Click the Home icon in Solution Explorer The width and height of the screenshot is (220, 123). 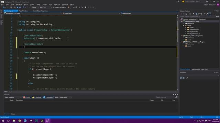point(186,14)
